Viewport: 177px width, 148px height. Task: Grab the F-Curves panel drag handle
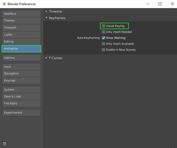click(175, 58)
